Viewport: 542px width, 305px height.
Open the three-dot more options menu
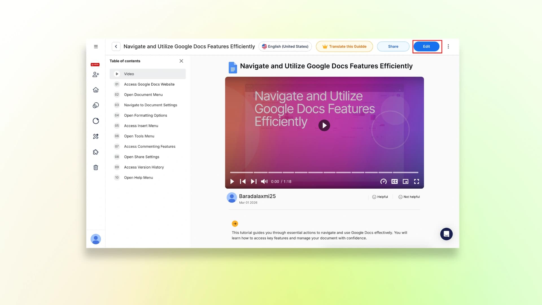pos(448,47)
